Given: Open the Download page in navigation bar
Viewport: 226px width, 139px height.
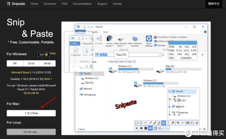Looking at the screenshot, I should tap(50, 4).
